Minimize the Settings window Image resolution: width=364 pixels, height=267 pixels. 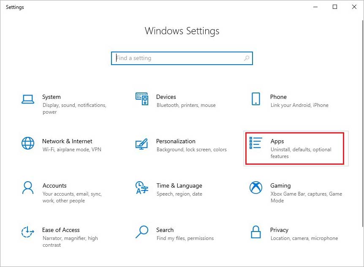315,7
